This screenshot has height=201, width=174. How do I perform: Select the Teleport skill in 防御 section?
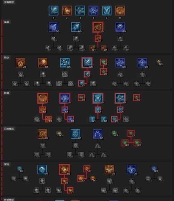(65, 98)
